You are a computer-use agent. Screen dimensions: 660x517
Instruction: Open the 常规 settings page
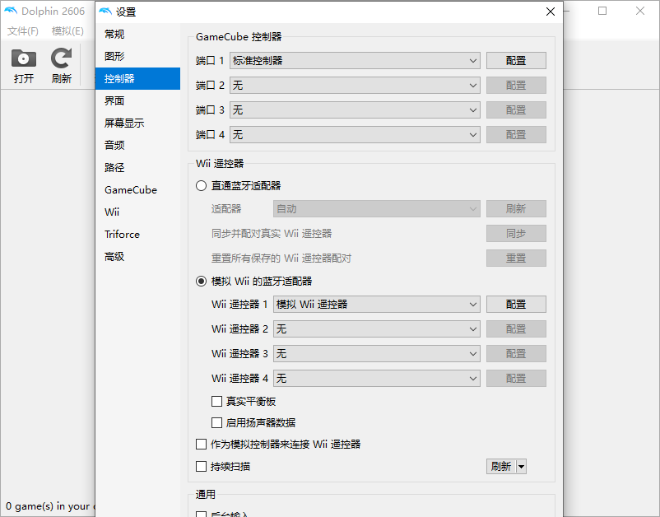pos(137,34)
